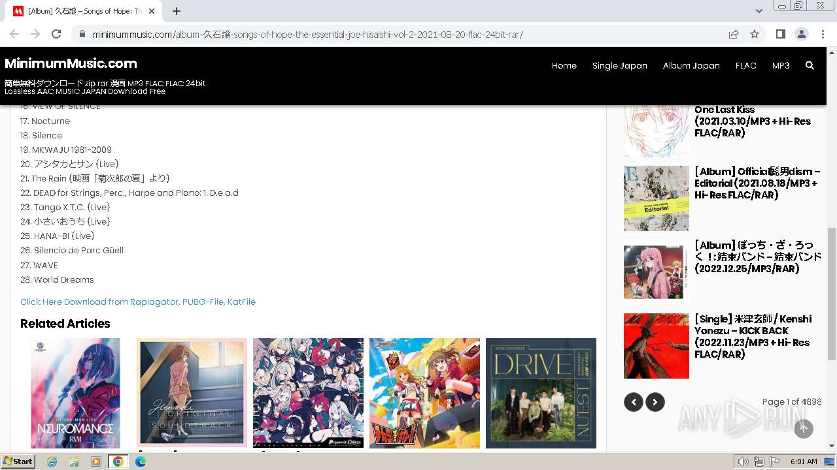Select the track '22. DEAD for Strings' line
Image resolution: width=837 pixels, height=470 pixels.
tap(129, 193)
